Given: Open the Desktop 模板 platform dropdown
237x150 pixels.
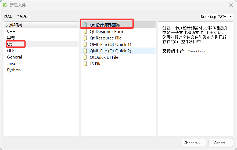Looking at the screenshot, I should point(217,16).
